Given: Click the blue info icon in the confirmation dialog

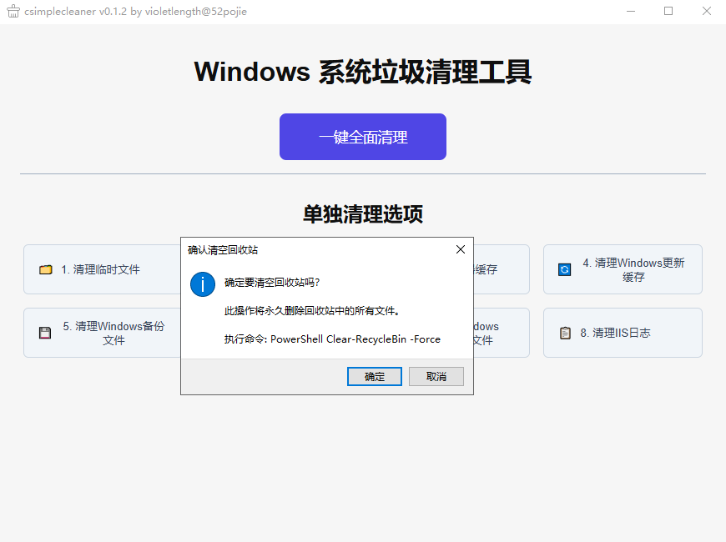Looking at the screenshot, I should [203, 284].
